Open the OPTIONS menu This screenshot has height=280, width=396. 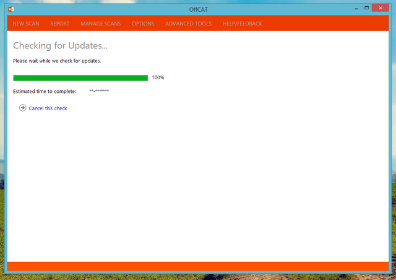click(x=143, y=24)
